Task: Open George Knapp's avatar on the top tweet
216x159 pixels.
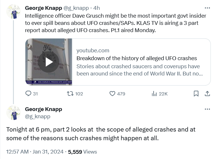Action: coord(13,12)
